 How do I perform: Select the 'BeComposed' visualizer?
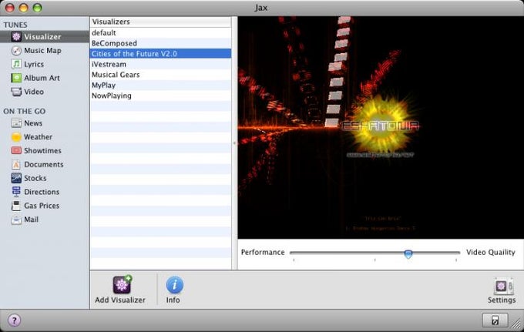(160, 43)
